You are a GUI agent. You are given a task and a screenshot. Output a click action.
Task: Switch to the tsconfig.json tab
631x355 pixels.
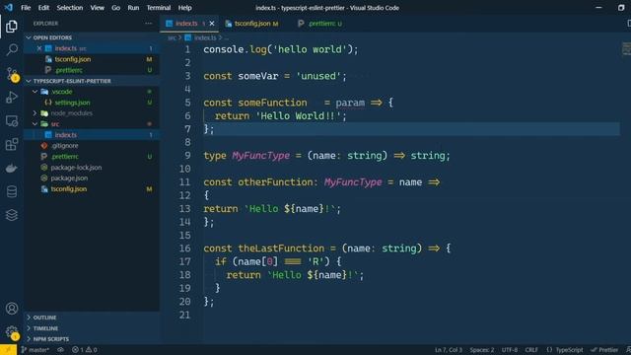252,24
